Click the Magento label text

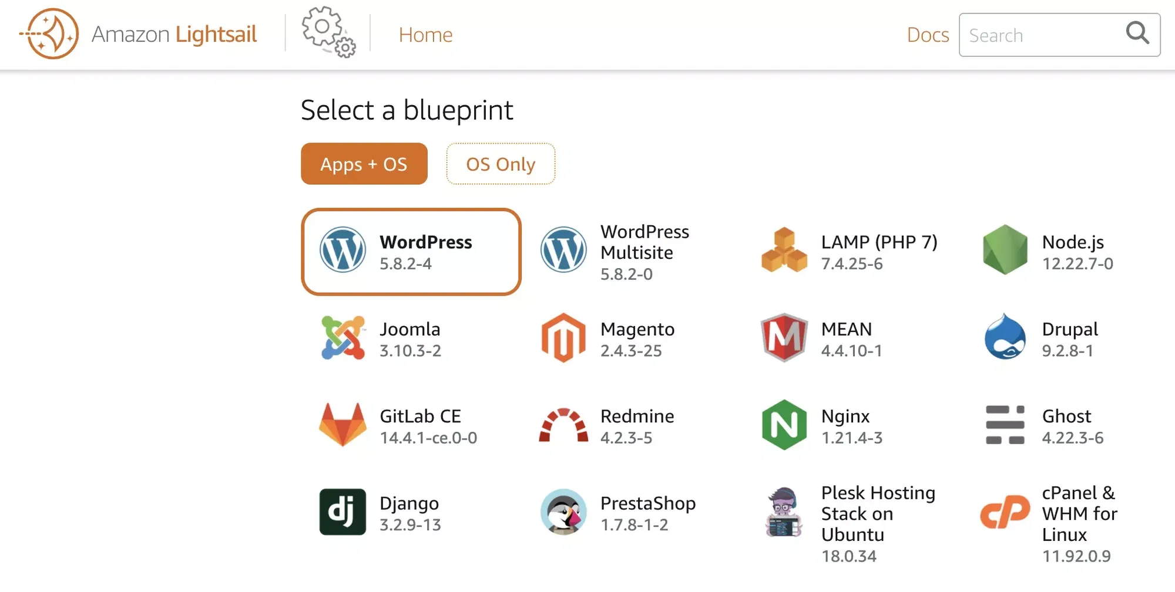pyautogui.click(x=637, y=329)
